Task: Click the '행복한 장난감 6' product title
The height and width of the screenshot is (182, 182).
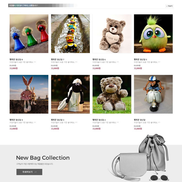Action: tap(99, 59)
